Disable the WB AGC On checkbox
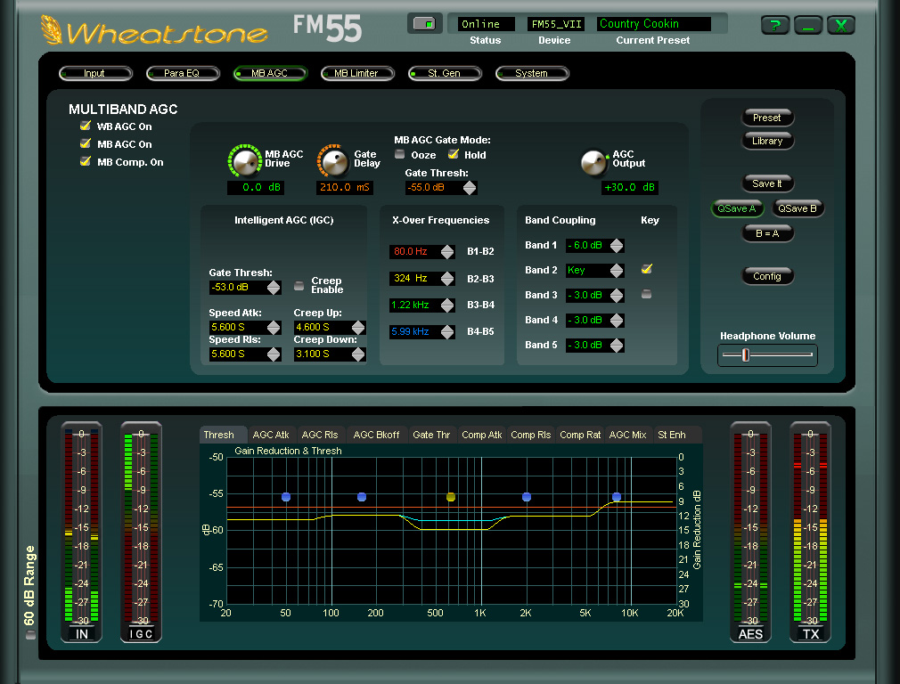Screen dimensions: 900x684 pyautogui.click(x=86, y=126)
